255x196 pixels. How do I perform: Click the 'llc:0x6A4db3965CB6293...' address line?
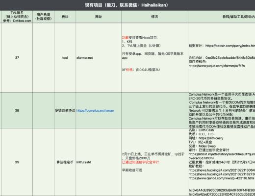[x=222, y=190]
